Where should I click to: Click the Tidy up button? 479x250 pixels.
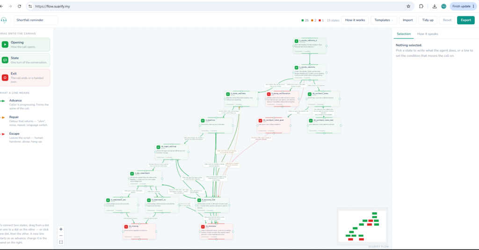(x=428, y=20)
